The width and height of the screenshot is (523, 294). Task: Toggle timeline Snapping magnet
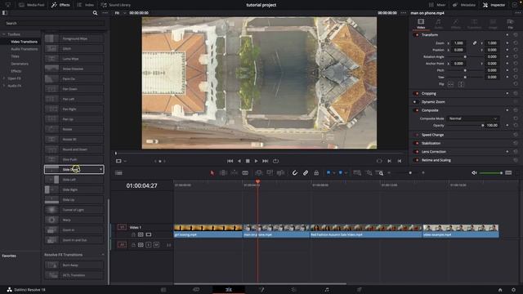click(294, 172)
